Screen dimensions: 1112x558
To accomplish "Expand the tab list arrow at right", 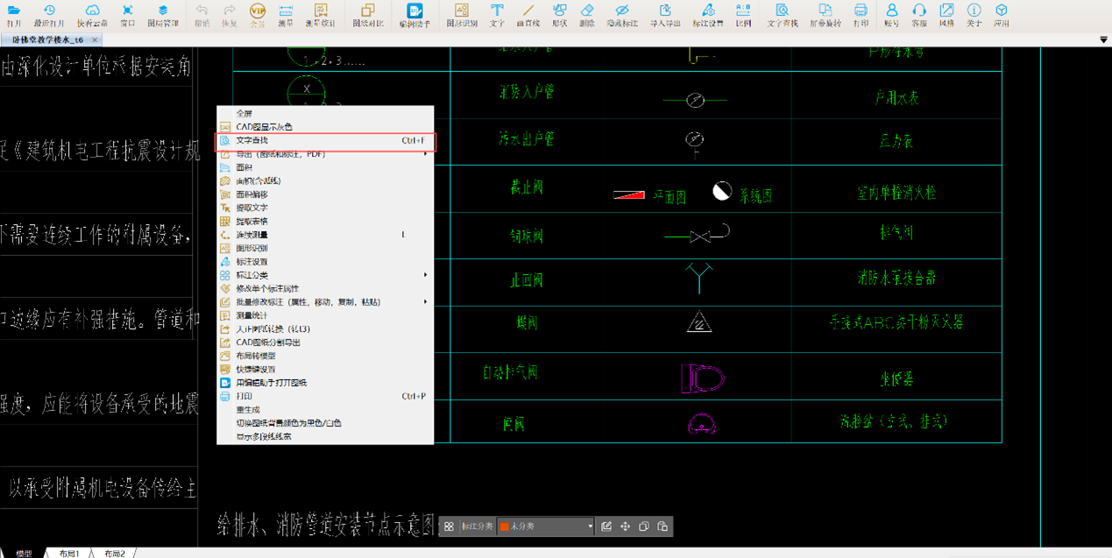I will pyautogui.click(x=1103, y=40).
